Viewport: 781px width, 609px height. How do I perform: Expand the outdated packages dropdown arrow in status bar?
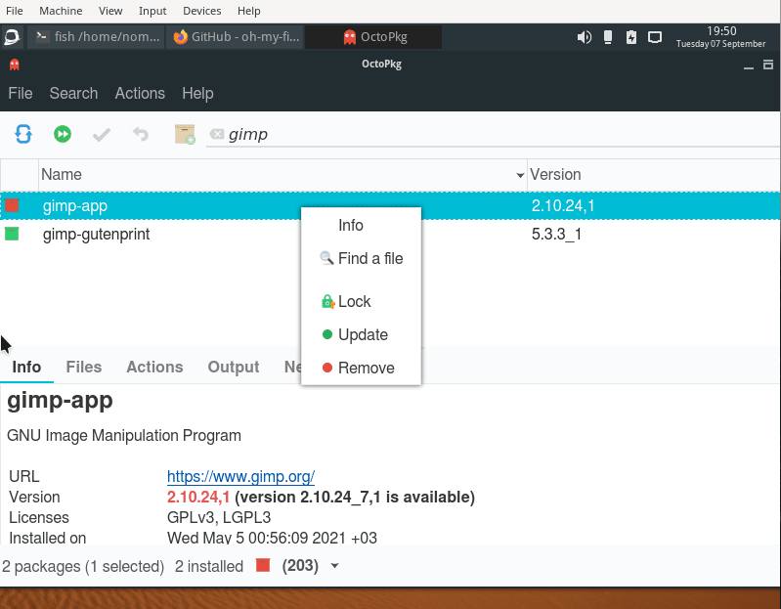[334, 566]
